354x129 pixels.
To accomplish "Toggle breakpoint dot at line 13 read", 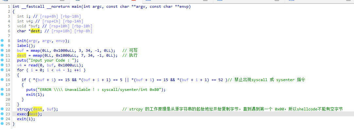I will 2,65.
